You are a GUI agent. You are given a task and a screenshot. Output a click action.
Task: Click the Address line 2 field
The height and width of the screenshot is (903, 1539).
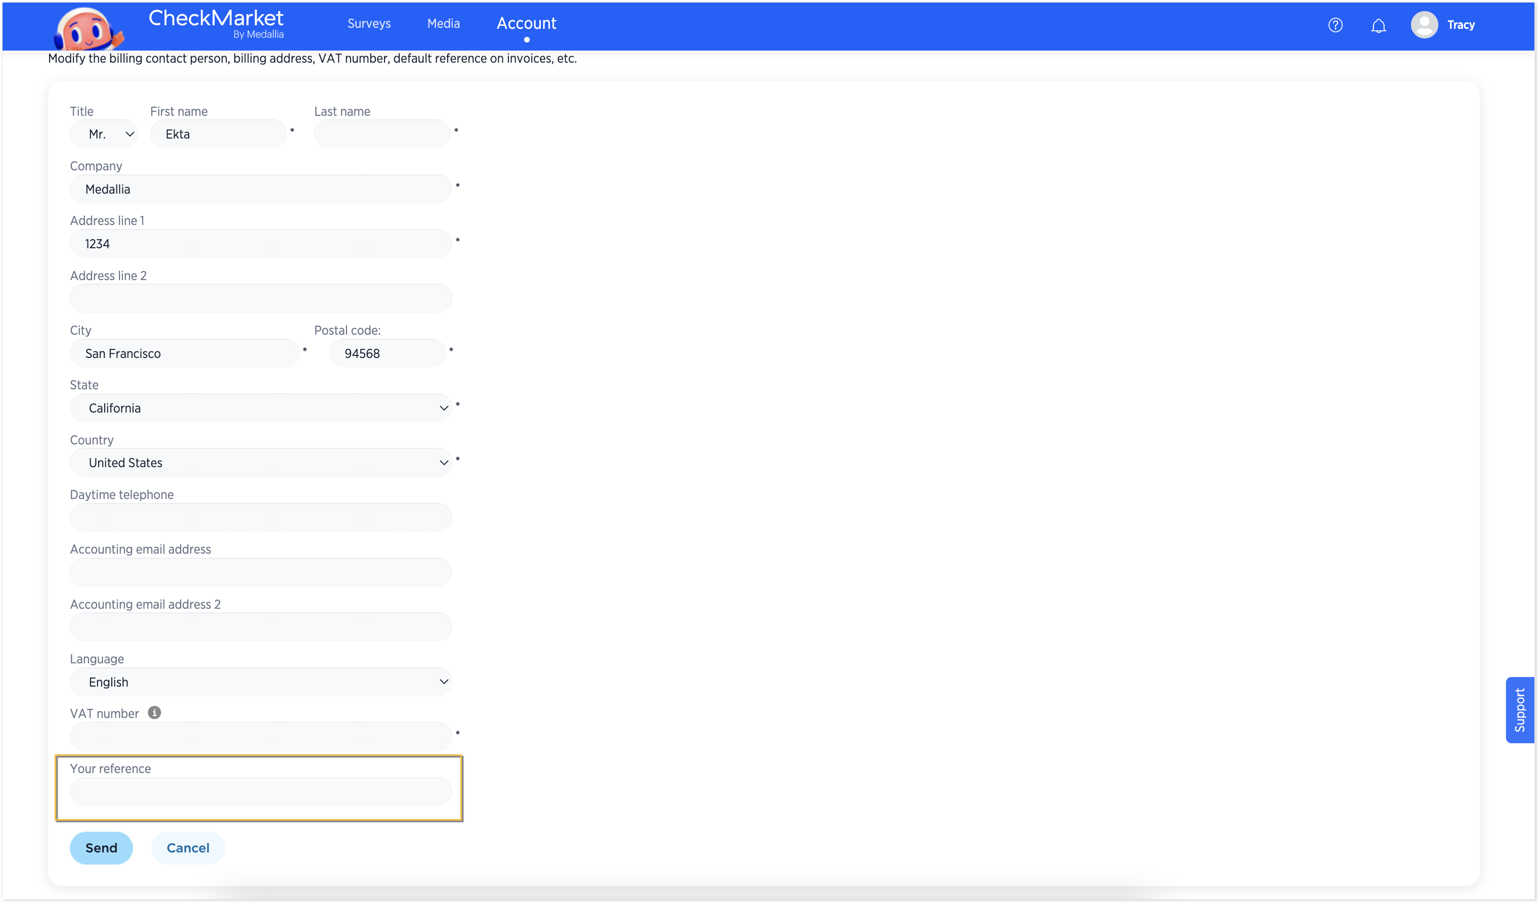(x=261, y=298)
